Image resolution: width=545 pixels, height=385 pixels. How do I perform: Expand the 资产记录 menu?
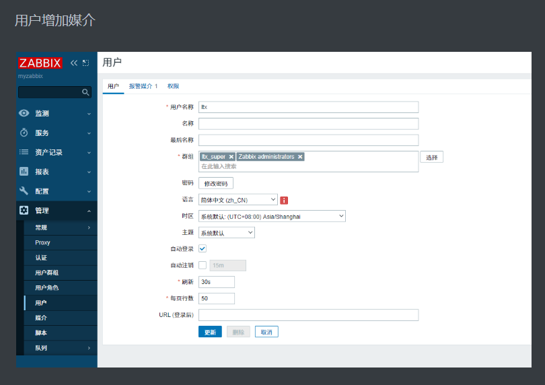[89, 152]
